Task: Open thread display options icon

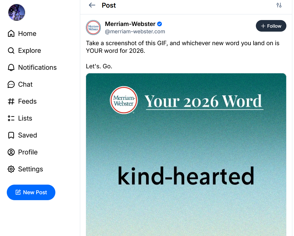Action: [x=279, y=5]
